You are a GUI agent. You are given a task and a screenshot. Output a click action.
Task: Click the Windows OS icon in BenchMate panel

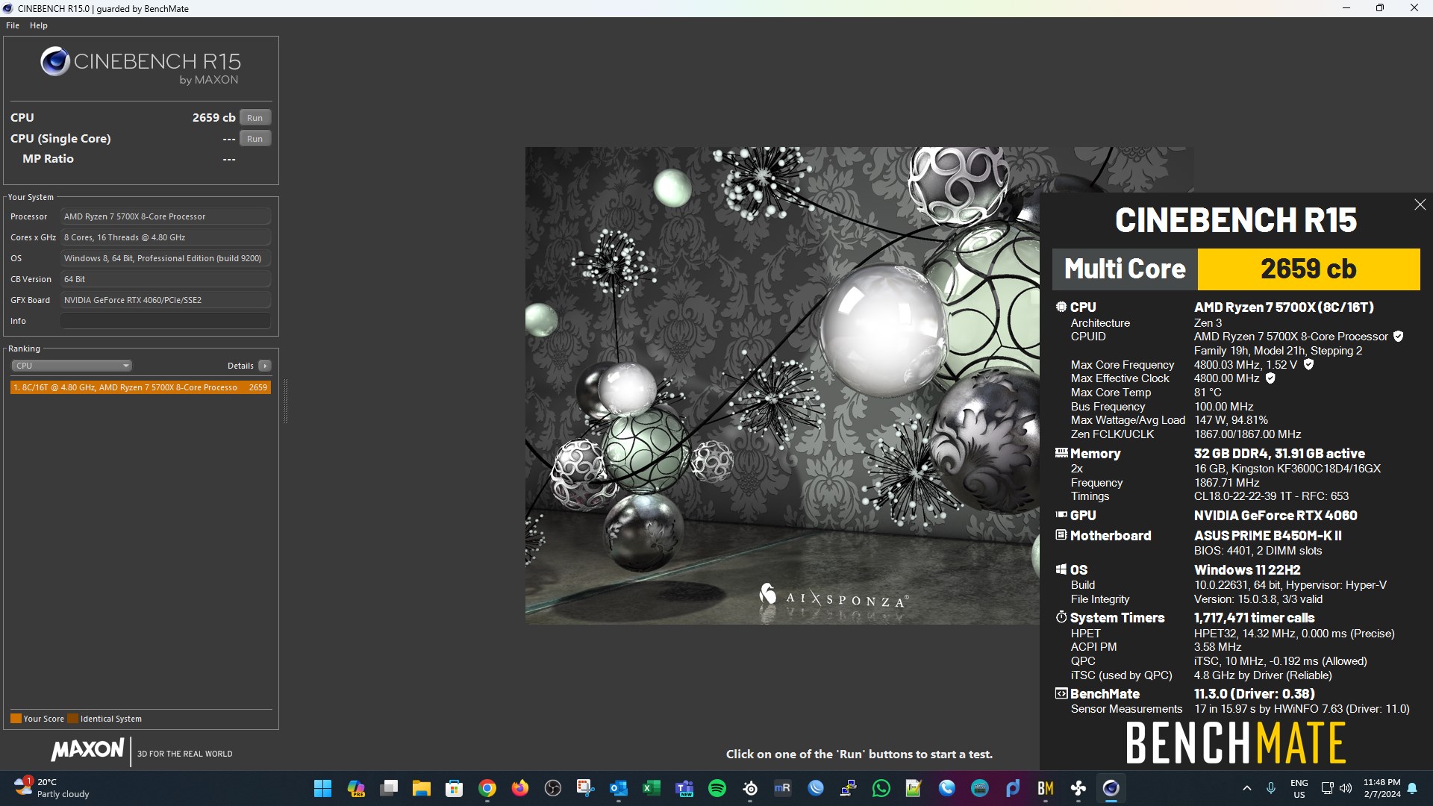pyautogui.click(x=1061, y=569)
